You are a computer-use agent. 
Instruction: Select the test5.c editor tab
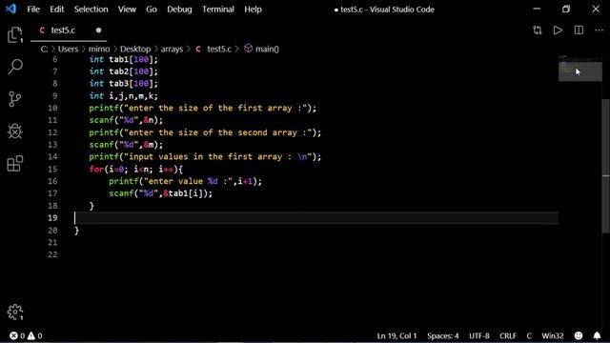tap(69, 30)
